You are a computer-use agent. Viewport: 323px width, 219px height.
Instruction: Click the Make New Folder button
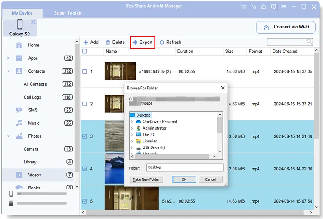pos(146,179)
